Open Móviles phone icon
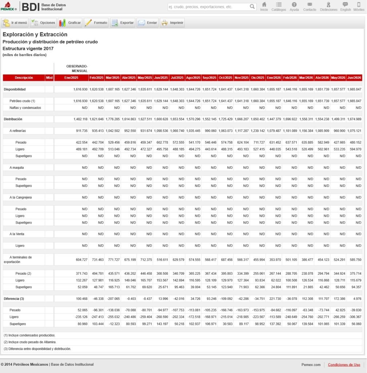 point(359,7)
